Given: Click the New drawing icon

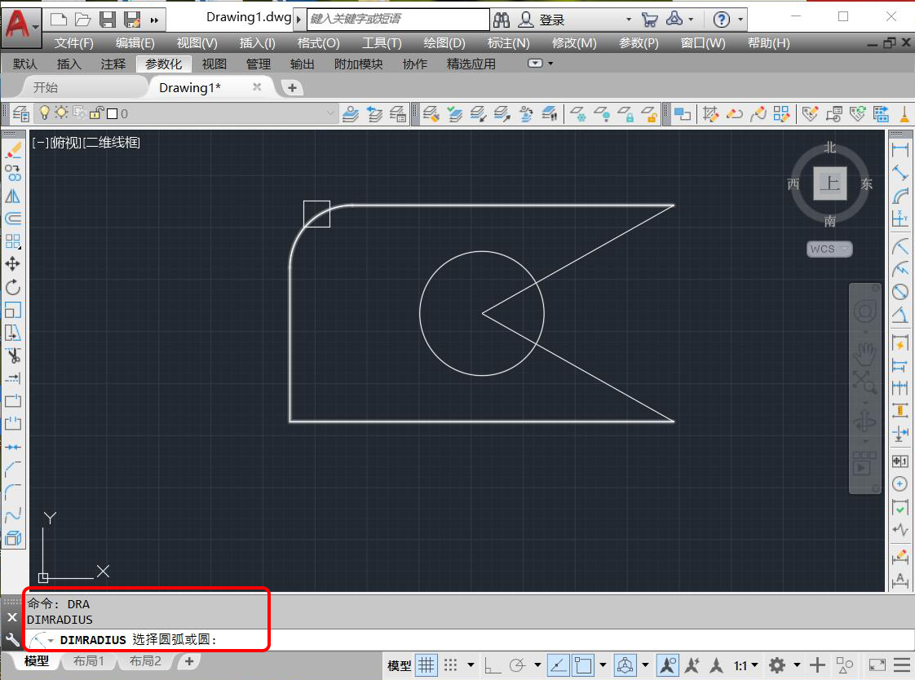Looking at the screenshot, I should (59, 20).
